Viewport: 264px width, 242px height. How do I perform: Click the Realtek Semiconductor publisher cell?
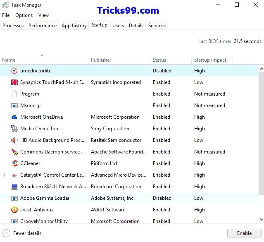click(116, 140)
